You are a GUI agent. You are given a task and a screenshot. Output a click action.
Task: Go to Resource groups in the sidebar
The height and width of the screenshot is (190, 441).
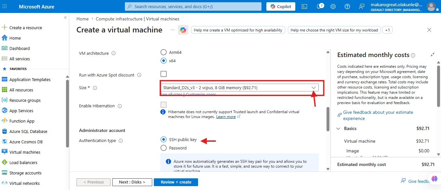(25, 100)
